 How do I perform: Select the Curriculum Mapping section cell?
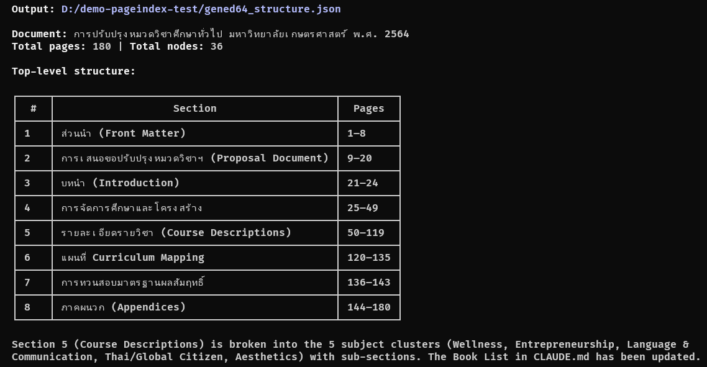(133, 258)
